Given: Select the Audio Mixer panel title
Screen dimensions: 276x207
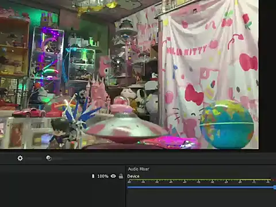Looking at the screenshot, I should [139, 169].
